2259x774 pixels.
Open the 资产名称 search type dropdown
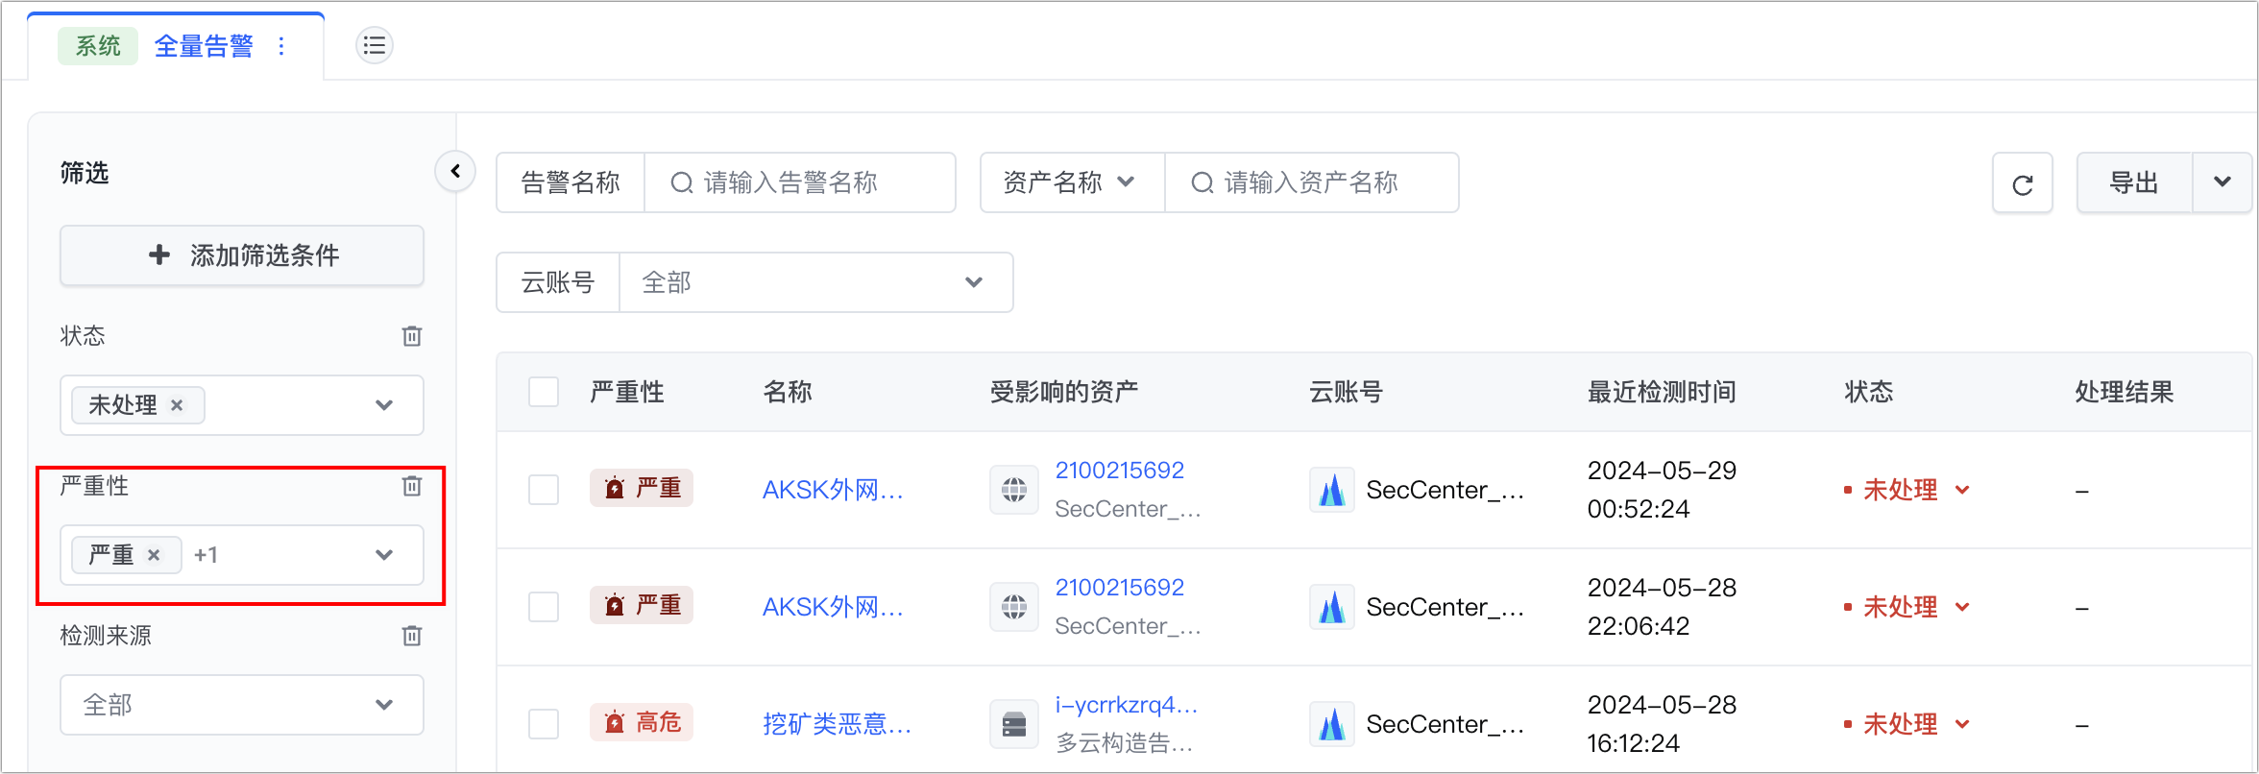1072,182
